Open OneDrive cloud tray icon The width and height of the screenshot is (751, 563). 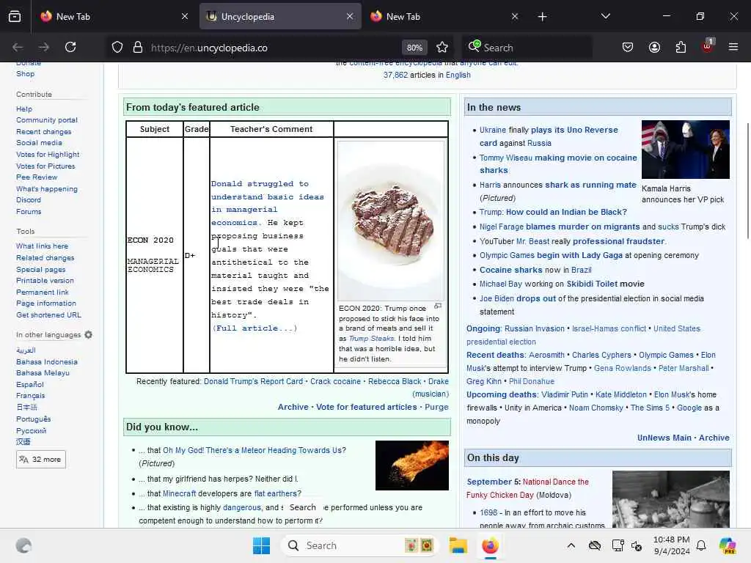tap(594, 545)
